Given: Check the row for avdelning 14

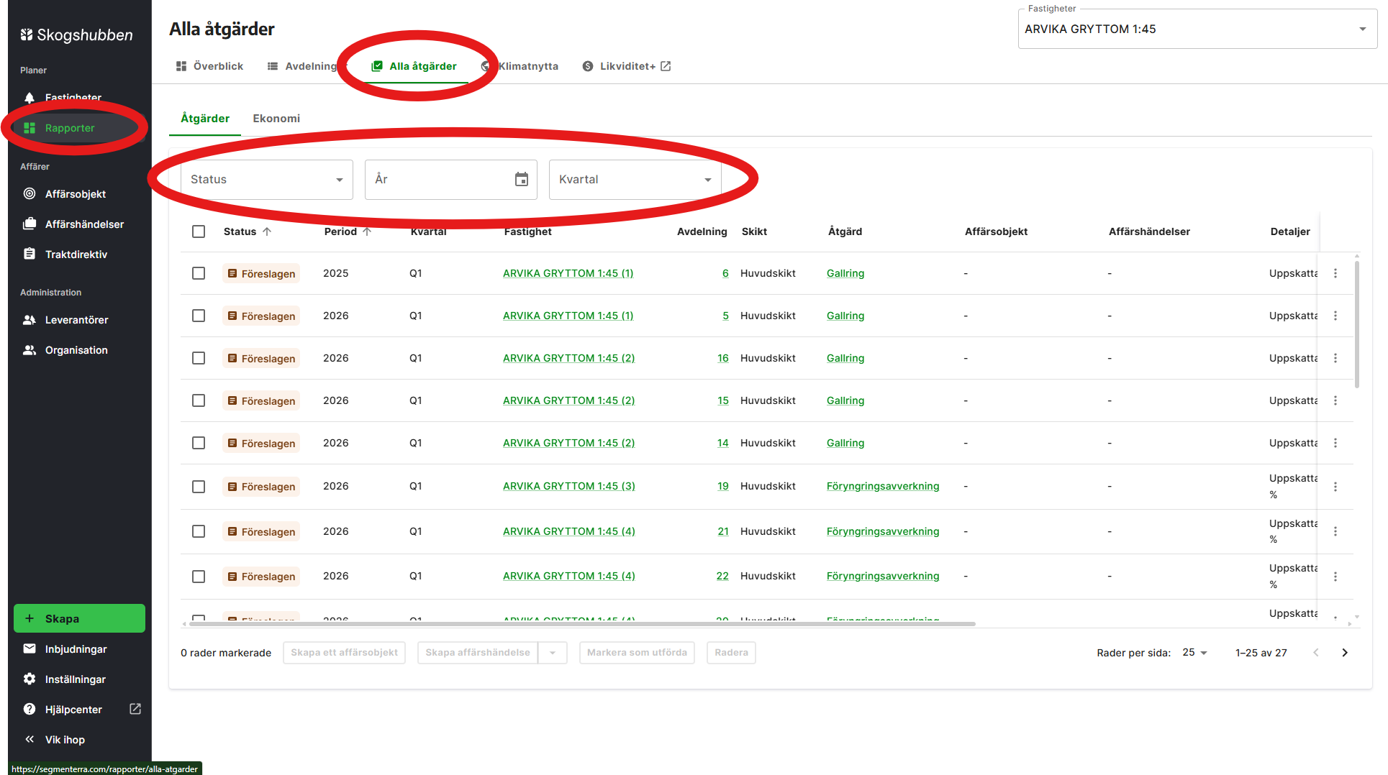Looking at the screenshot, I should pos(199,443).
